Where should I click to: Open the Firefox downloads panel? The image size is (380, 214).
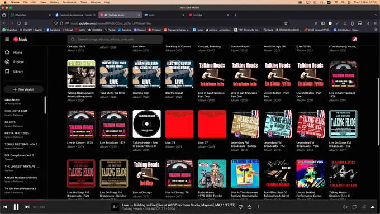tap(345, 23)
